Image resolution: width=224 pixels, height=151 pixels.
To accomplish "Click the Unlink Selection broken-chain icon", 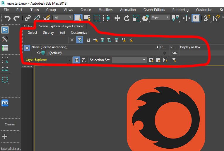I will click(x=37, y=18).
